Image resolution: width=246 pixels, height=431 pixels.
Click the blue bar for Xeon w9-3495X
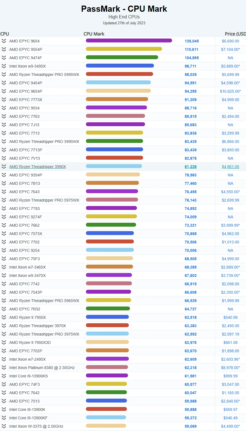pyautogui.click(x=120, y=66)
